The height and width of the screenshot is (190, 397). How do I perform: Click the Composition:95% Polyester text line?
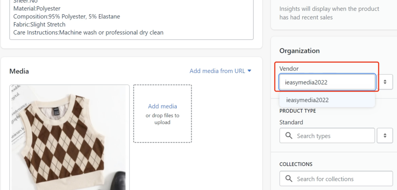[x=67, y=17]
